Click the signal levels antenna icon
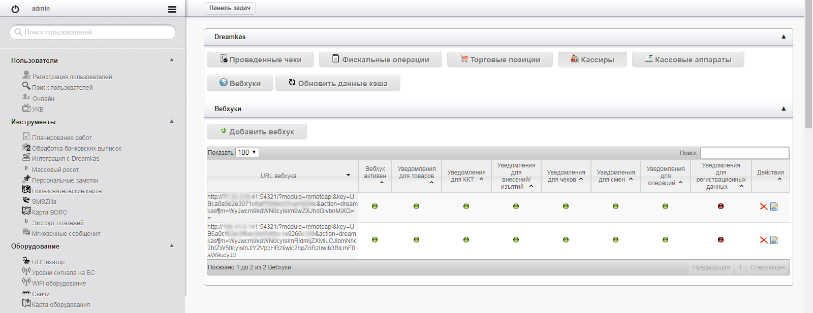This screenshot has width=813, height=313. (26, 271)
